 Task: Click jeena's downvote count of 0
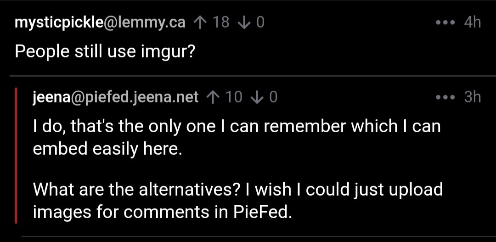coord(273,97)
